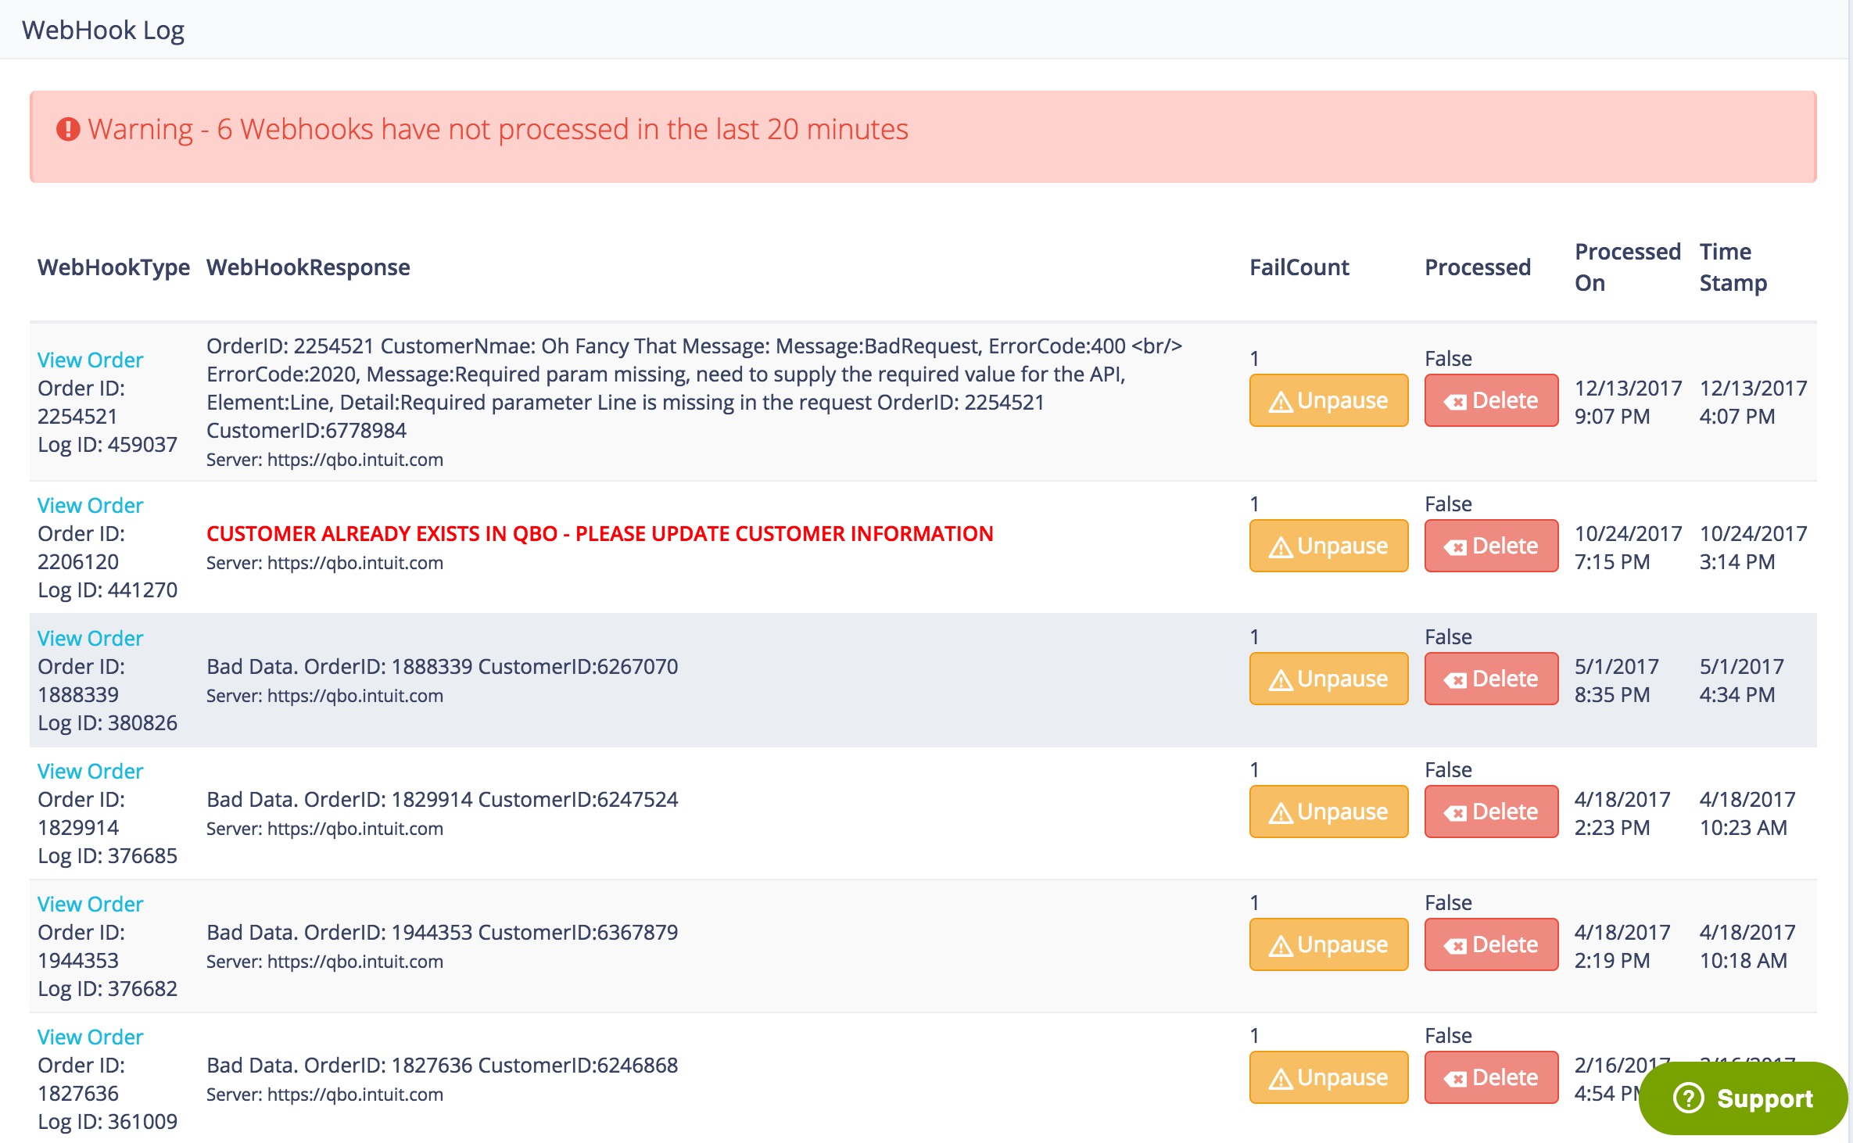Unpause webhook for Order ID 1888339
The image size is (1853, 1143).
[x=1328, y=679]
